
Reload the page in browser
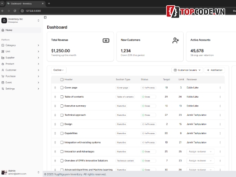[15, 11]
